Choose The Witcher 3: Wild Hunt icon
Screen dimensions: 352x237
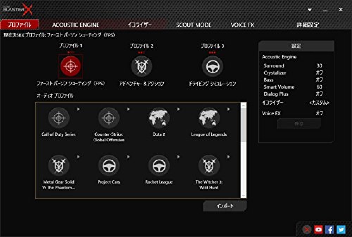click(x=209, y=166)
